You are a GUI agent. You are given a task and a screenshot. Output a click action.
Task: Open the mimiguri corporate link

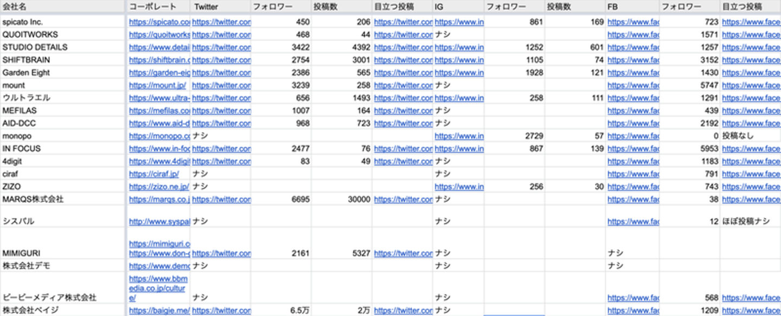(159, 244)
